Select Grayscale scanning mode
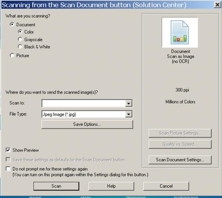This screenshot has width=222, height=198. (20, 39)
